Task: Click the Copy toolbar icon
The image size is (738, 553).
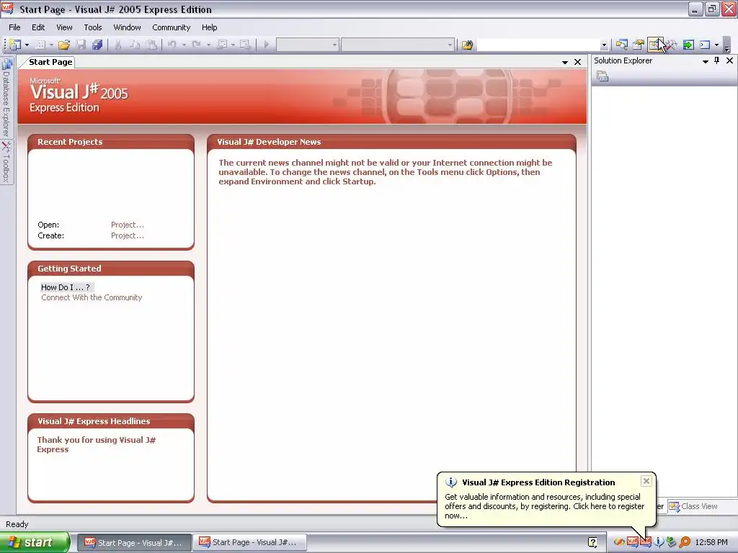Action: pyautogui.click(x=135, y=45)
